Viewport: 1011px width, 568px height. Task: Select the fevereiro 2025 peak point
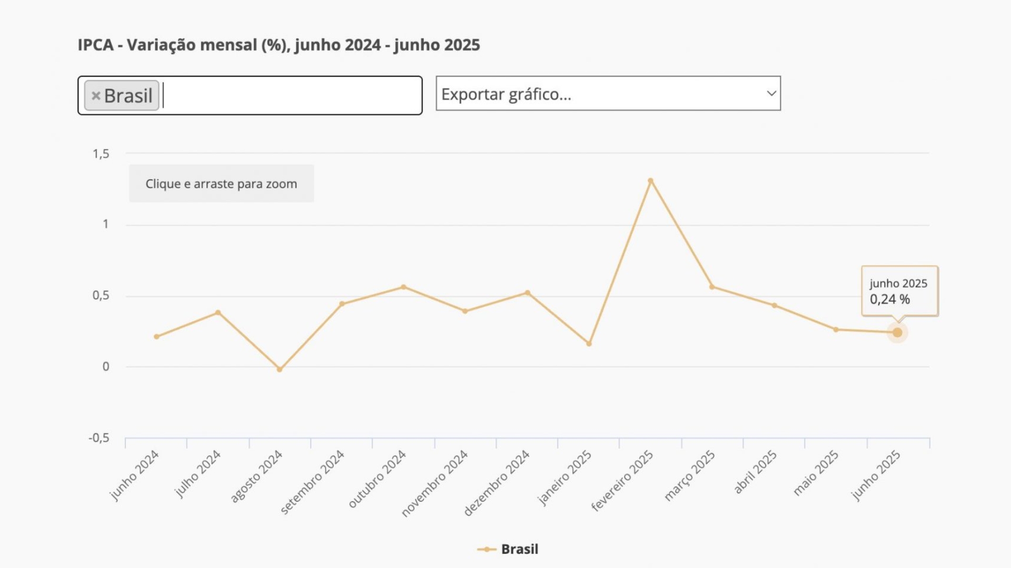pyautogui.click(x=650, y=181)
